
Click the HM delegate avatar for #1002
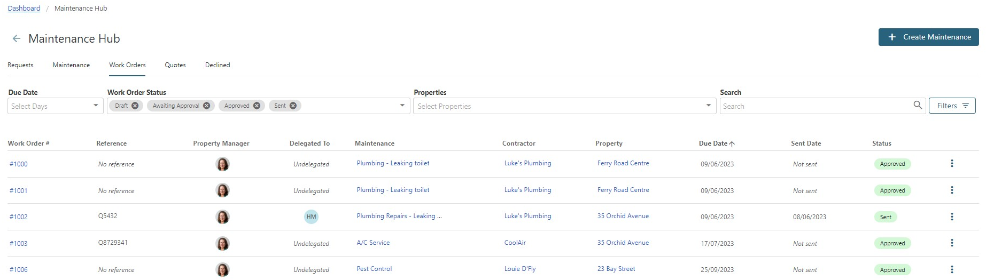click(x=311, y=217)
